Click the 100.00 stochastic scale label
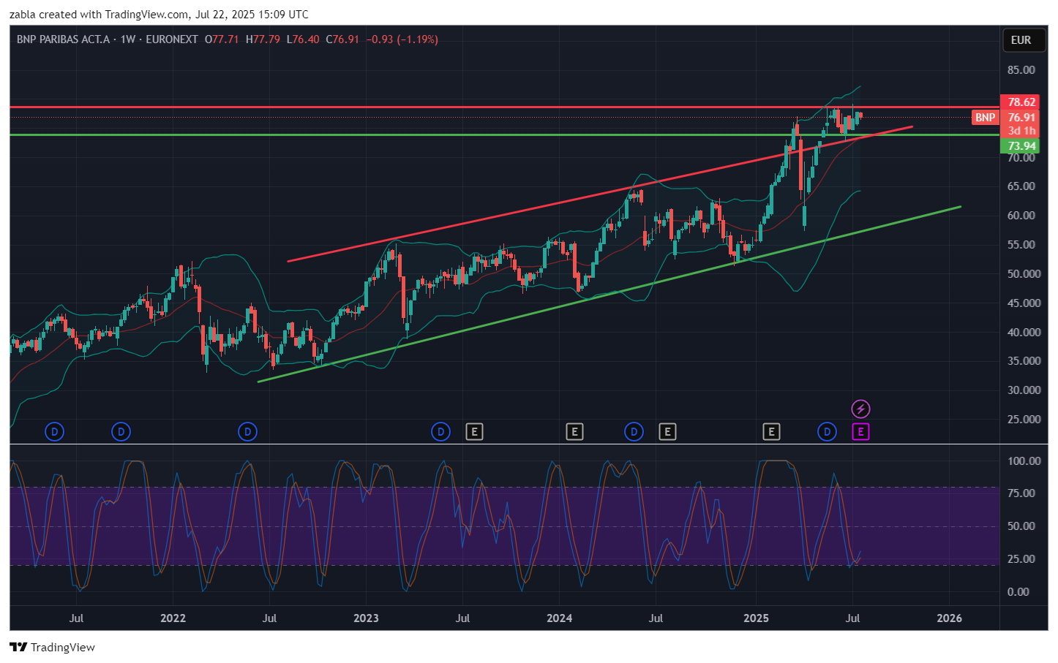The height and width of the screenshot is (663, 1058). (1024, 461)
